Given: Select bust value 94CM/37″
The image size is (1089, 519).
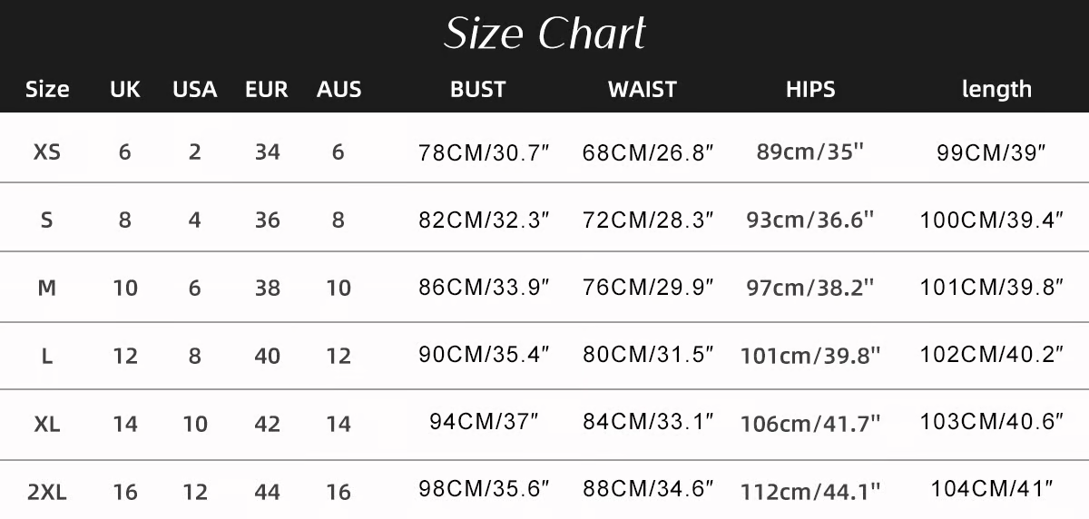Looking at the screenshot, I should pos(485,422).
